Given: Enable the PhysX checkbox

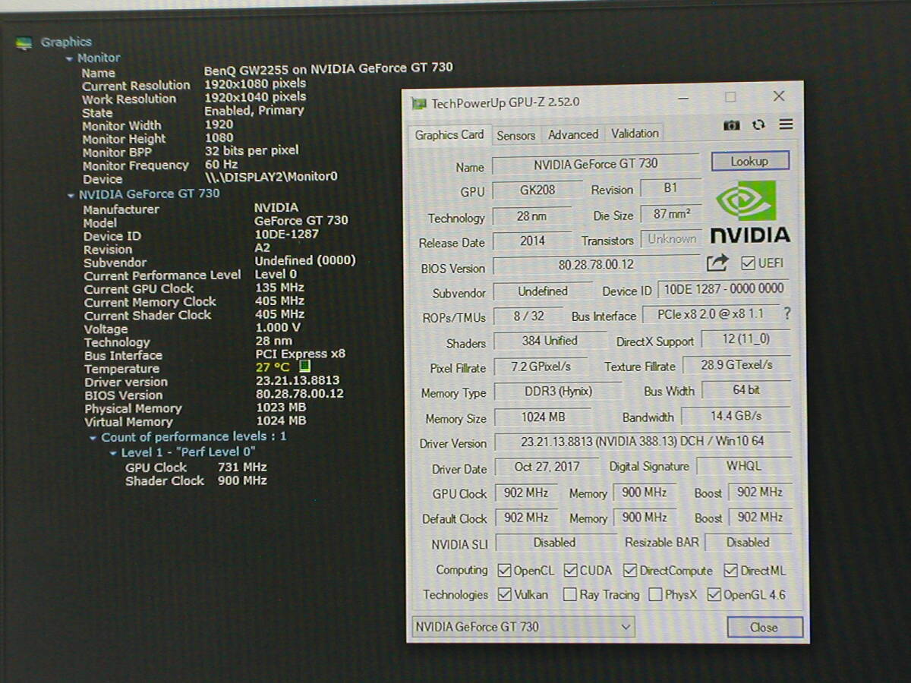Looking at the screenshot, I should (655, 595).
